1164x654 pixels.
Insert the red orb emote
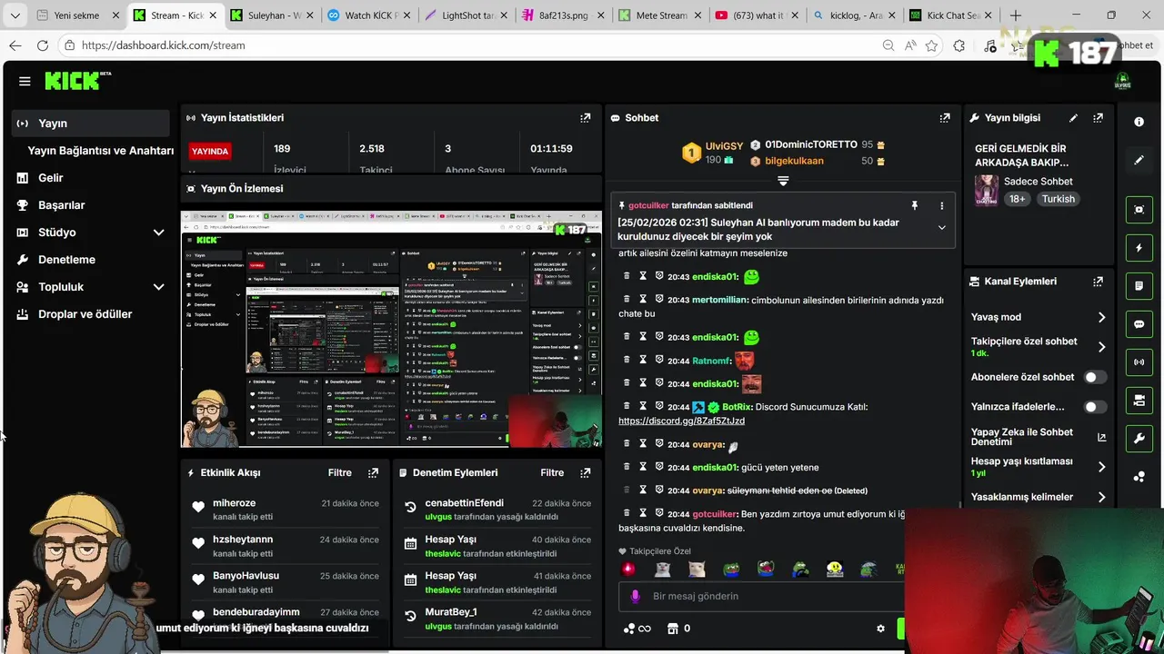click(628, 570)
